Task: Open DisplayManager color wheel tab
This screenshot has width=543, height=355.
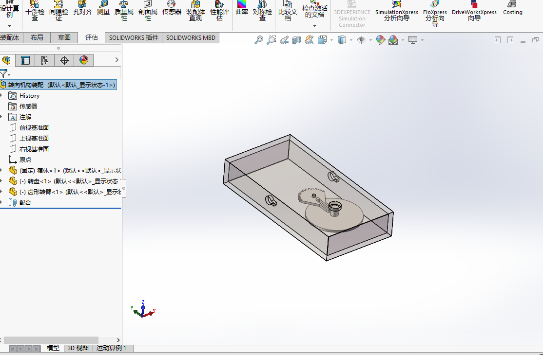Action: point(84,60)
